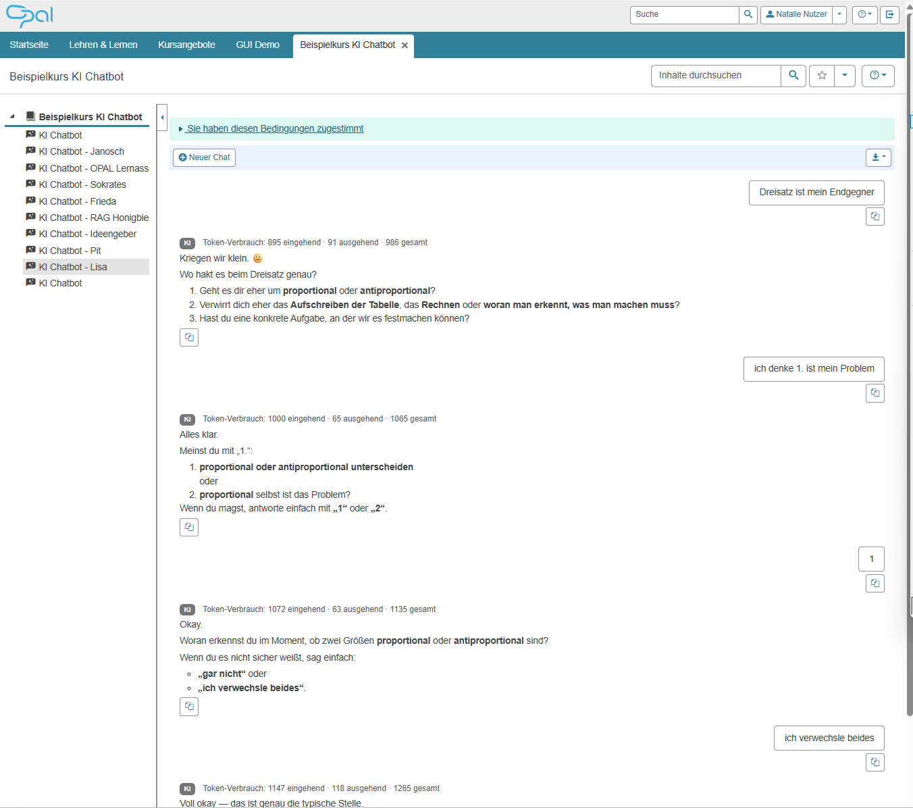Copy the 'ich verwechsle beides' message
This screenshot has width=913, height=808.
(875, 762)
